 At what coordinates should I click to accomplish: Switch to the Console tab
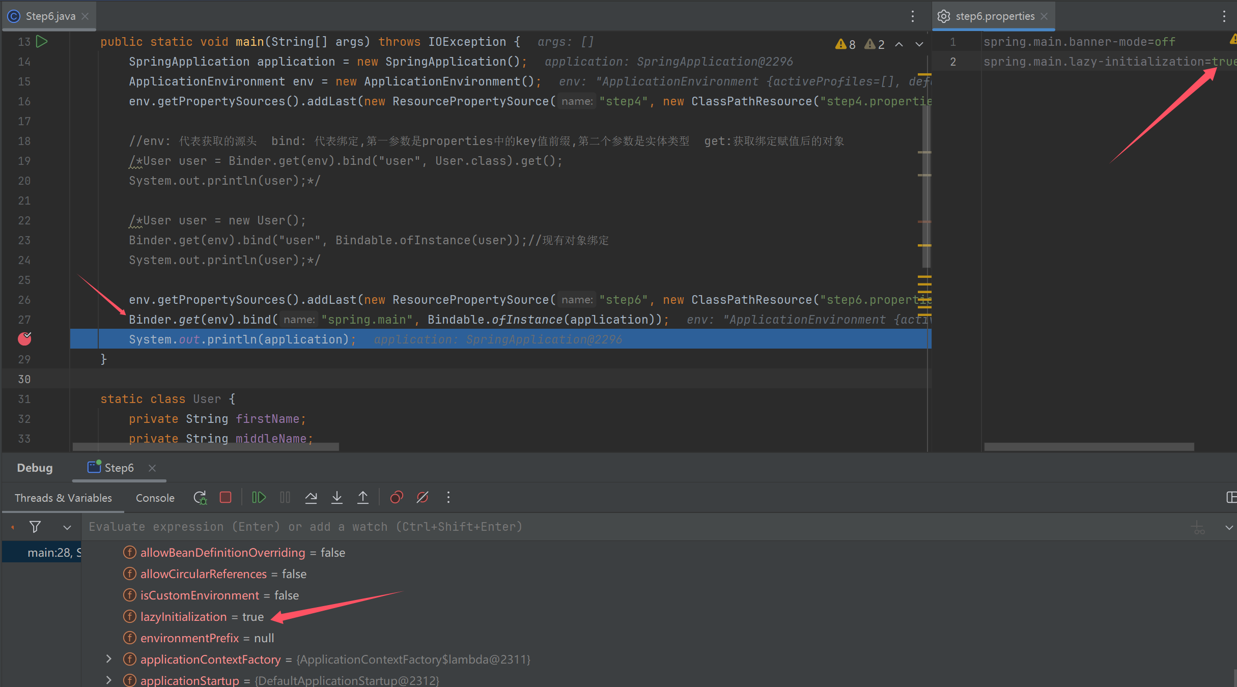[155, 498]
